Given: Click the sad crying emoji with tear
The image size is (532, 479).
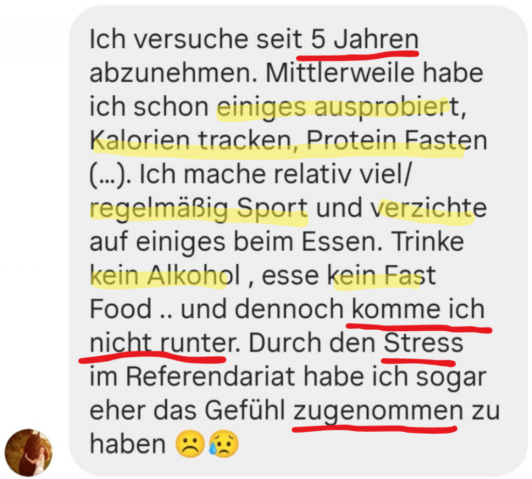Looking at the screenshot, I should [223, 444].
